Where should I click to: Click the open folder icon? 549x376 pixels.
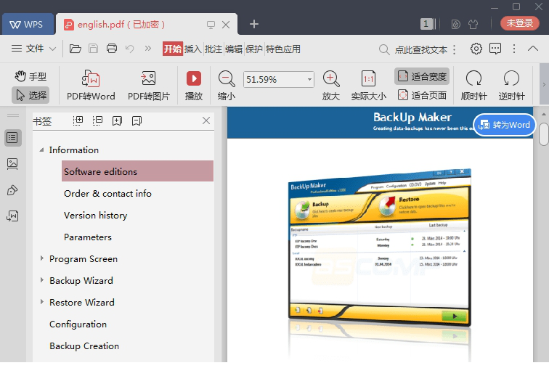76,49
